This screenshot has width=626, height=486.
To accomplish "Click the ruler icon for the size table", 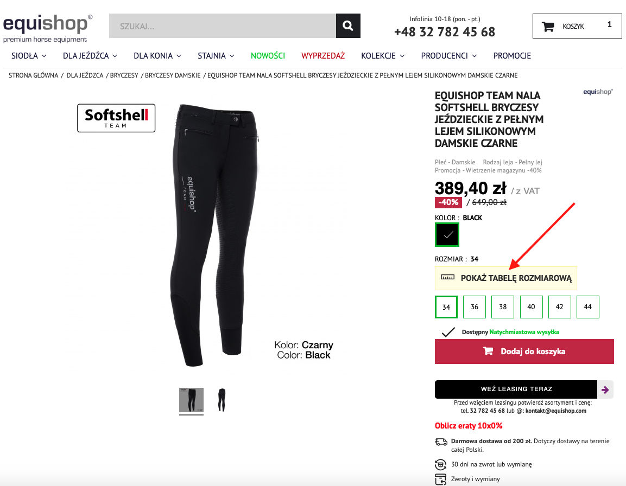I will [x=447, y=277].
